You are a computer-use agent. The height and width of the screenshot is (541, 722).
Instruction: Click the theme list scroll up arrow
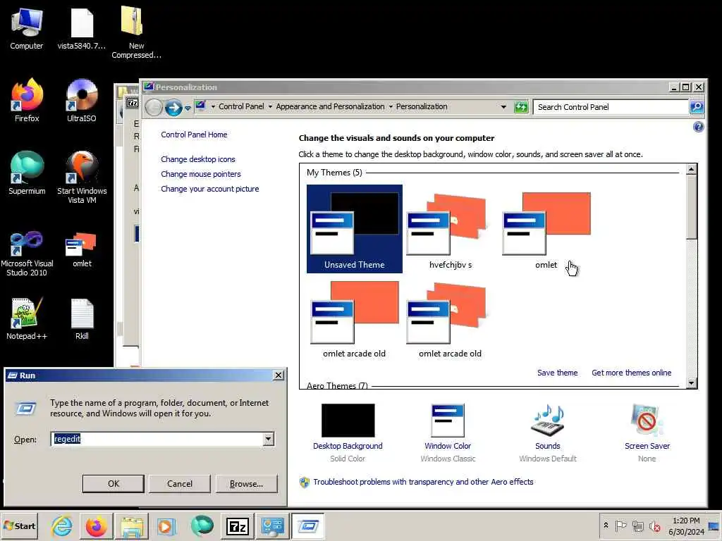(691, 169)
